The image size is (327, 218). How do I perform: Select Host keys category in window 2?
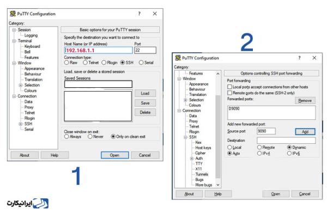coord(203,148)
